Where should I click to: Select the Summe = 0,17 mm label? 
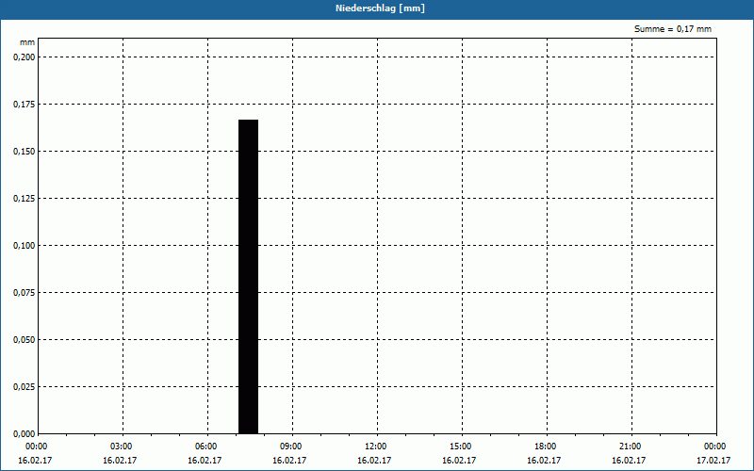pyautogui.click(x=673, y=29)
